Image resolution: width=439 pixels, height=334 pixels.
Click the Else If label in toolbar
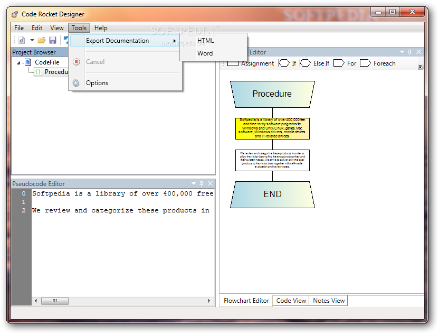click(321, 63)
